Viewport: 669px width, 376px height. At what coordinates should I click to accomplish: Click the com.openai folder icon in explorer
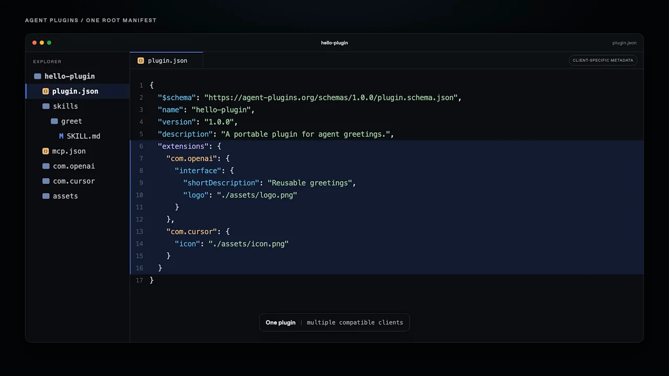tap(46, 166)
